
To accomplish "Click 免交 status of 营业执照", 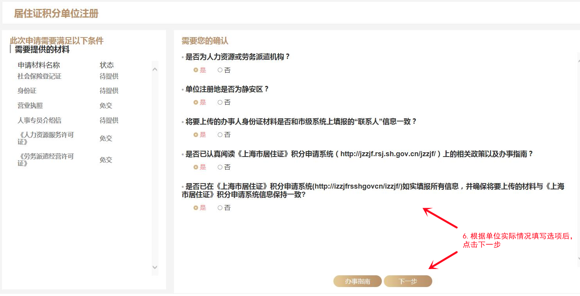I will click(x=106, y=105).
